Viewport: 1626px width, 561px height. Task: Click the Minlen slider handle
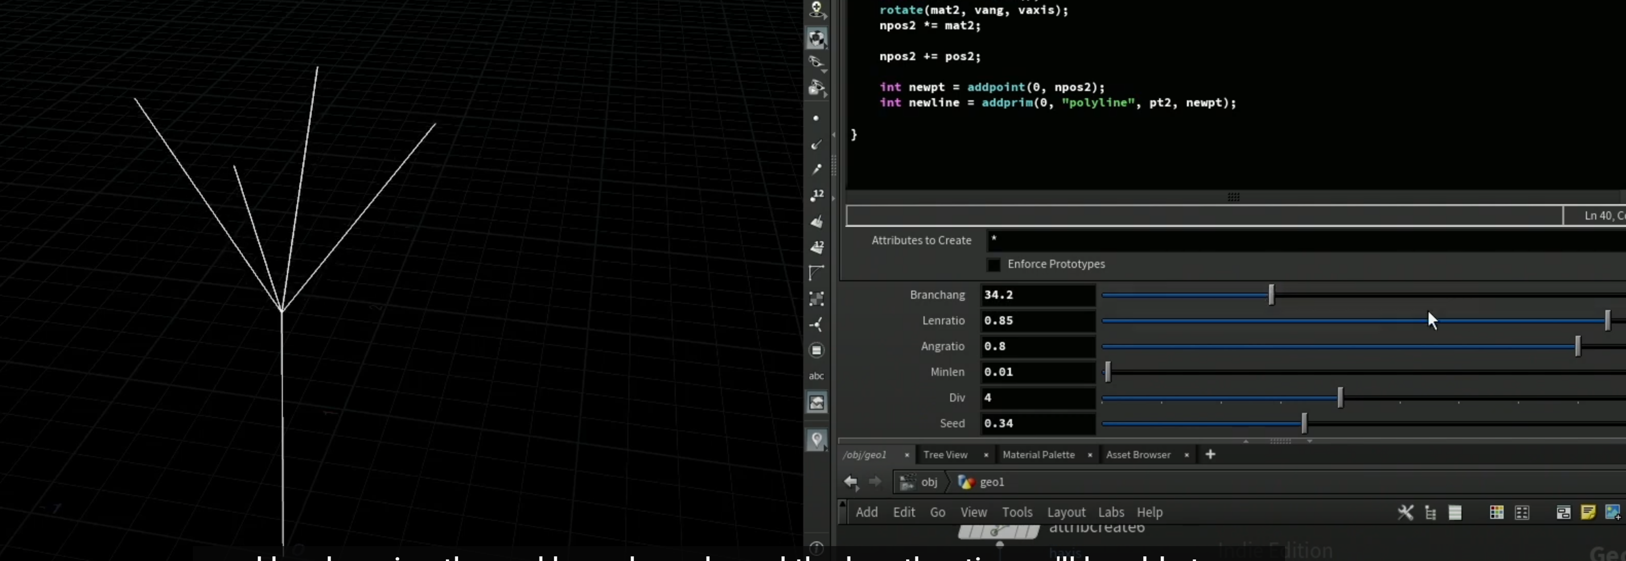pyautogui.click(x=1108, y=372)
